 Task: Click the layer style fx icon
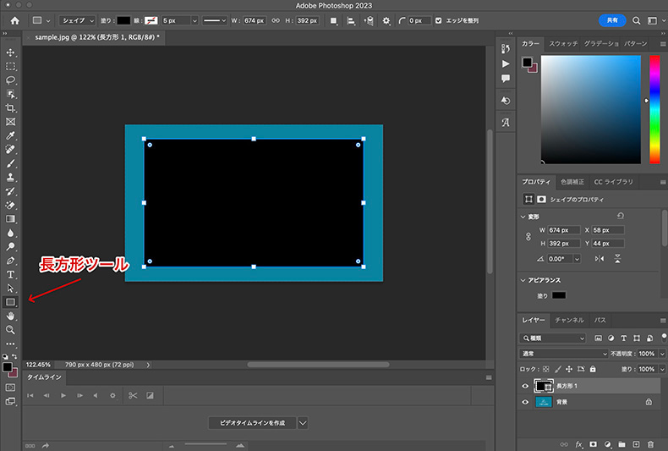tap(579, 444)
